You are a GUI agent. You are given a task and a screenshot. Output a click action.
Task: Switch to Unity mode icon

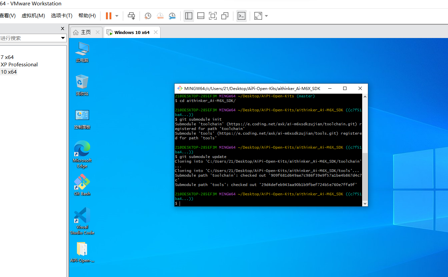[x=225, y=16]
